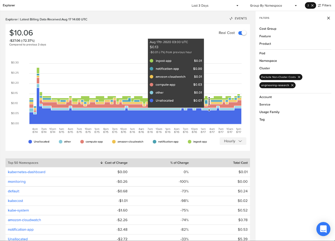Clear filters using the X on the 2 badge
The width and height of the screenshot is (335, 241).
(x=313, y=5)
